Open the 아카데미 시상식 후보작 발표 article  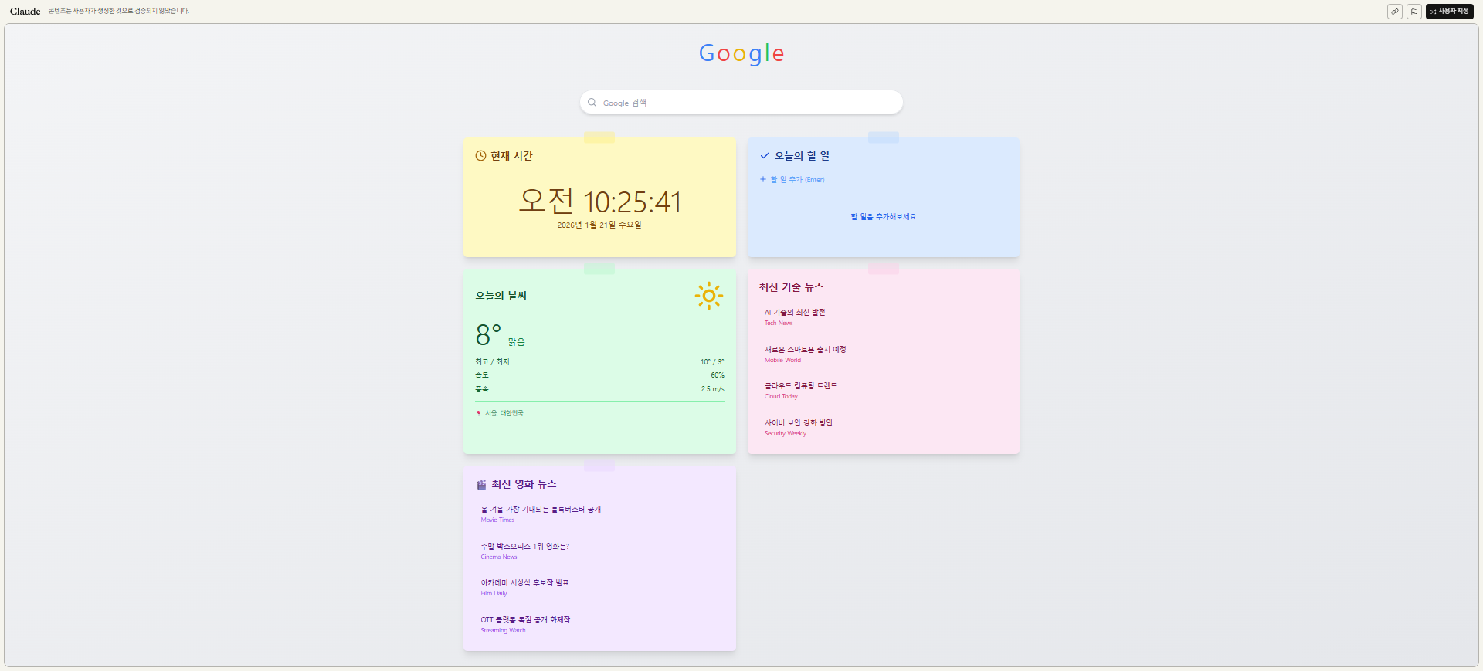[524, 583]
